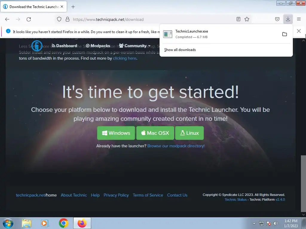Select the Download the Technic Launcher tab
Screen dimensions: 306x229
(34, 7)
